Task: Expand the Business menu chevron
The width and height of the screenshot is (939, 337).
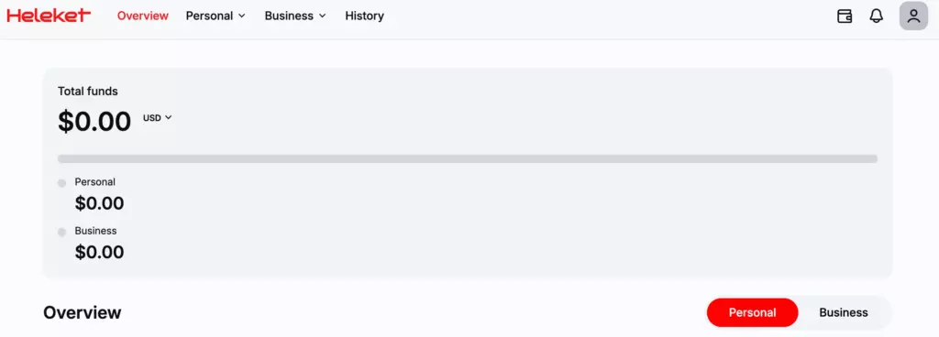Action: (x=322, y=16)
